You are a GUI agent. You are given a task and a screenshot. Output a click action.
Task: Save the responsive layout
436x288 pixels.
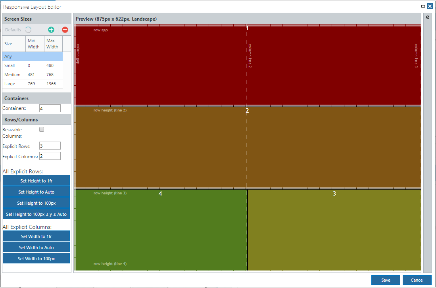(x=385, y=280)
